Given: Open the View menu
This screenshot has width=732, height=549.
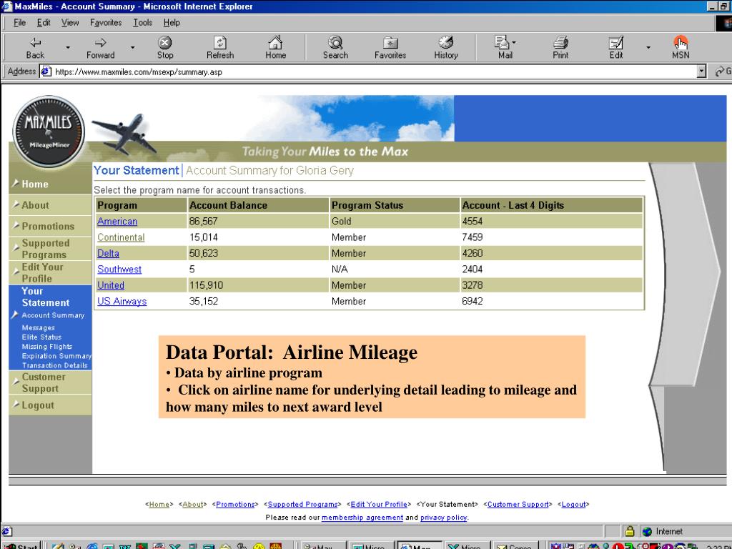Looking at the screenshot, I should (70, 22).
